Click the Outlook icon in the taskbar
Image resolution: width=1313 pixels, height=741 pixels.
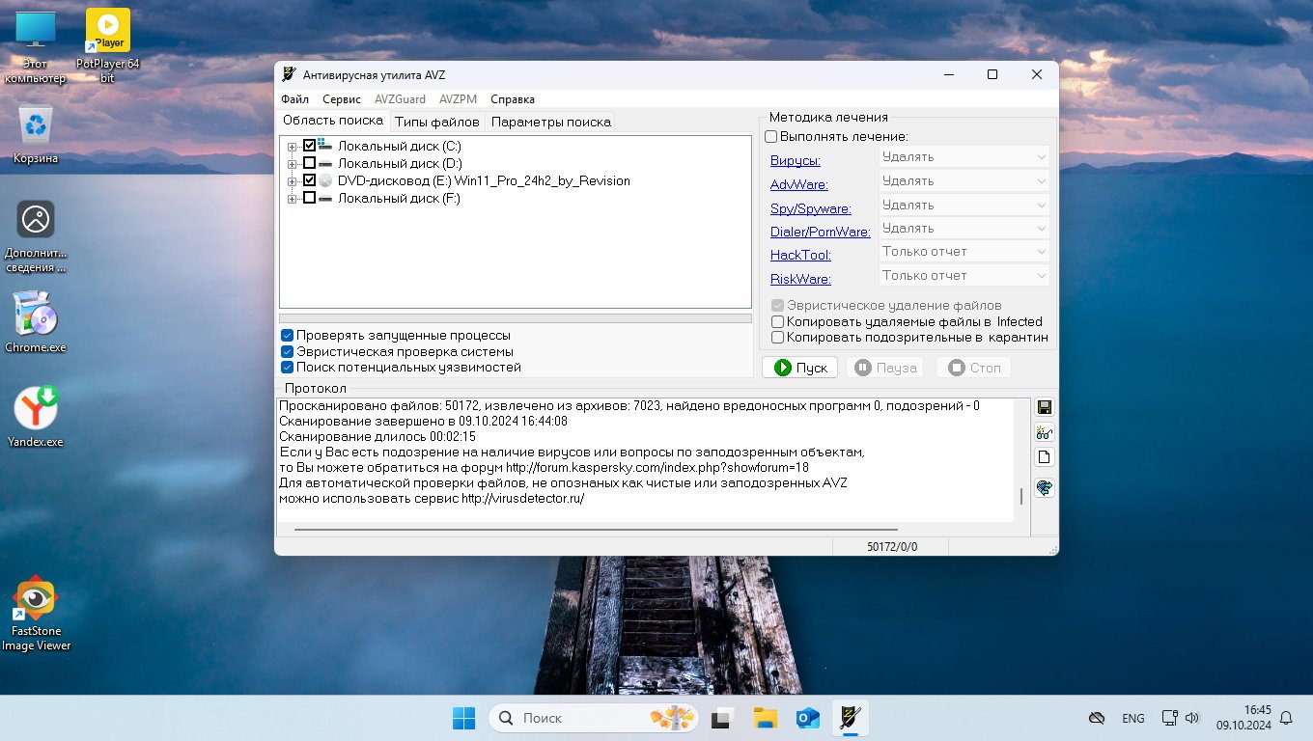[807, 718]
